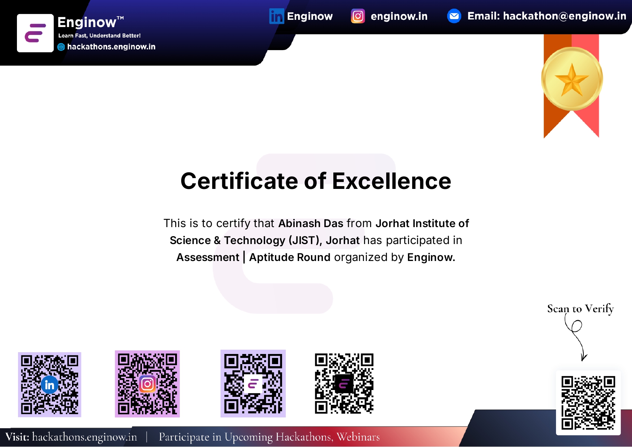Click the email envelope icon
Image resolution: width=632 pixels, height=447 pixels.
(x=454, y=16)
